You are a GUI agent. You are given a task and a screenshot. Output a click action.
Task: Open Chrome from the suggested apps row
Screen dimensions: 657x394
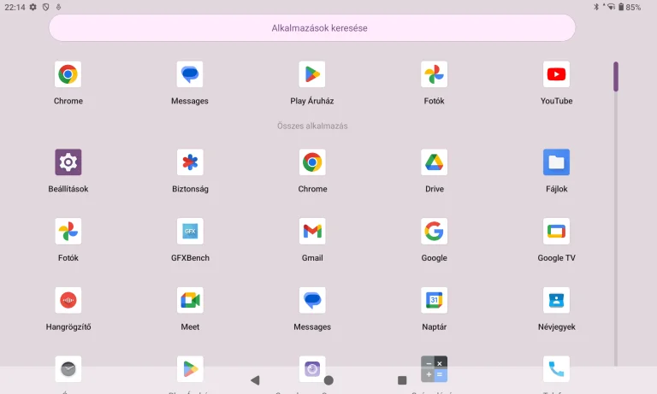click(x=68, y=74)
